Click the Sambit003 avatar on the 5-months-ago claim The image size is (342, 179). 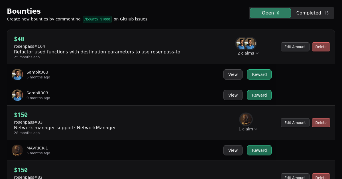coord(17,74)
